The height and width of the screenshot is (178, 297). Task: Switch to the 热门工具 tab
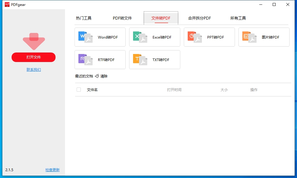coord(84,18)
